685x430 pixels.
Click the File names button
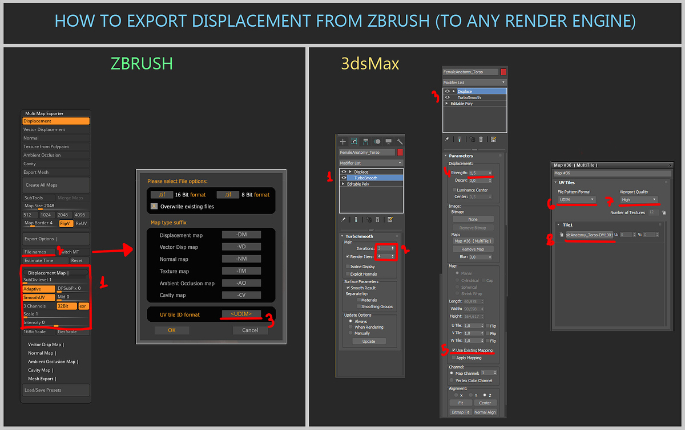pos(40,252)
